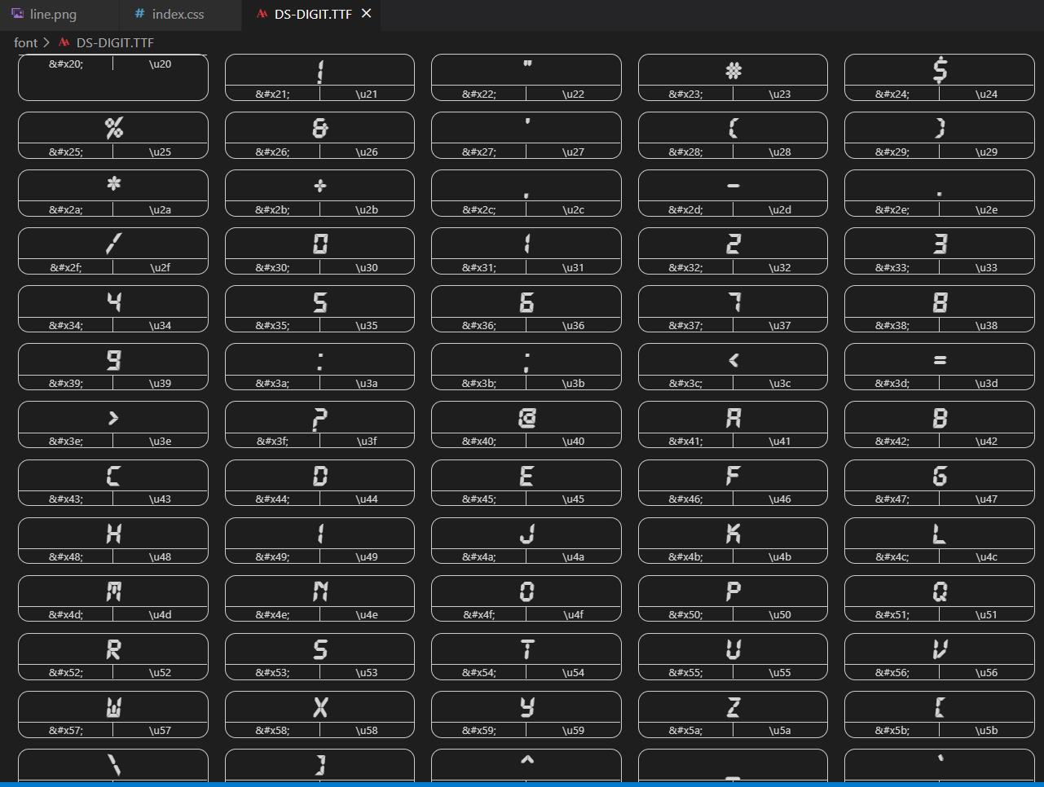Click the font file icon on the DS-DIGIT.TTF tab
Screen dimensions: 1044x787
[x=262, y=14]
